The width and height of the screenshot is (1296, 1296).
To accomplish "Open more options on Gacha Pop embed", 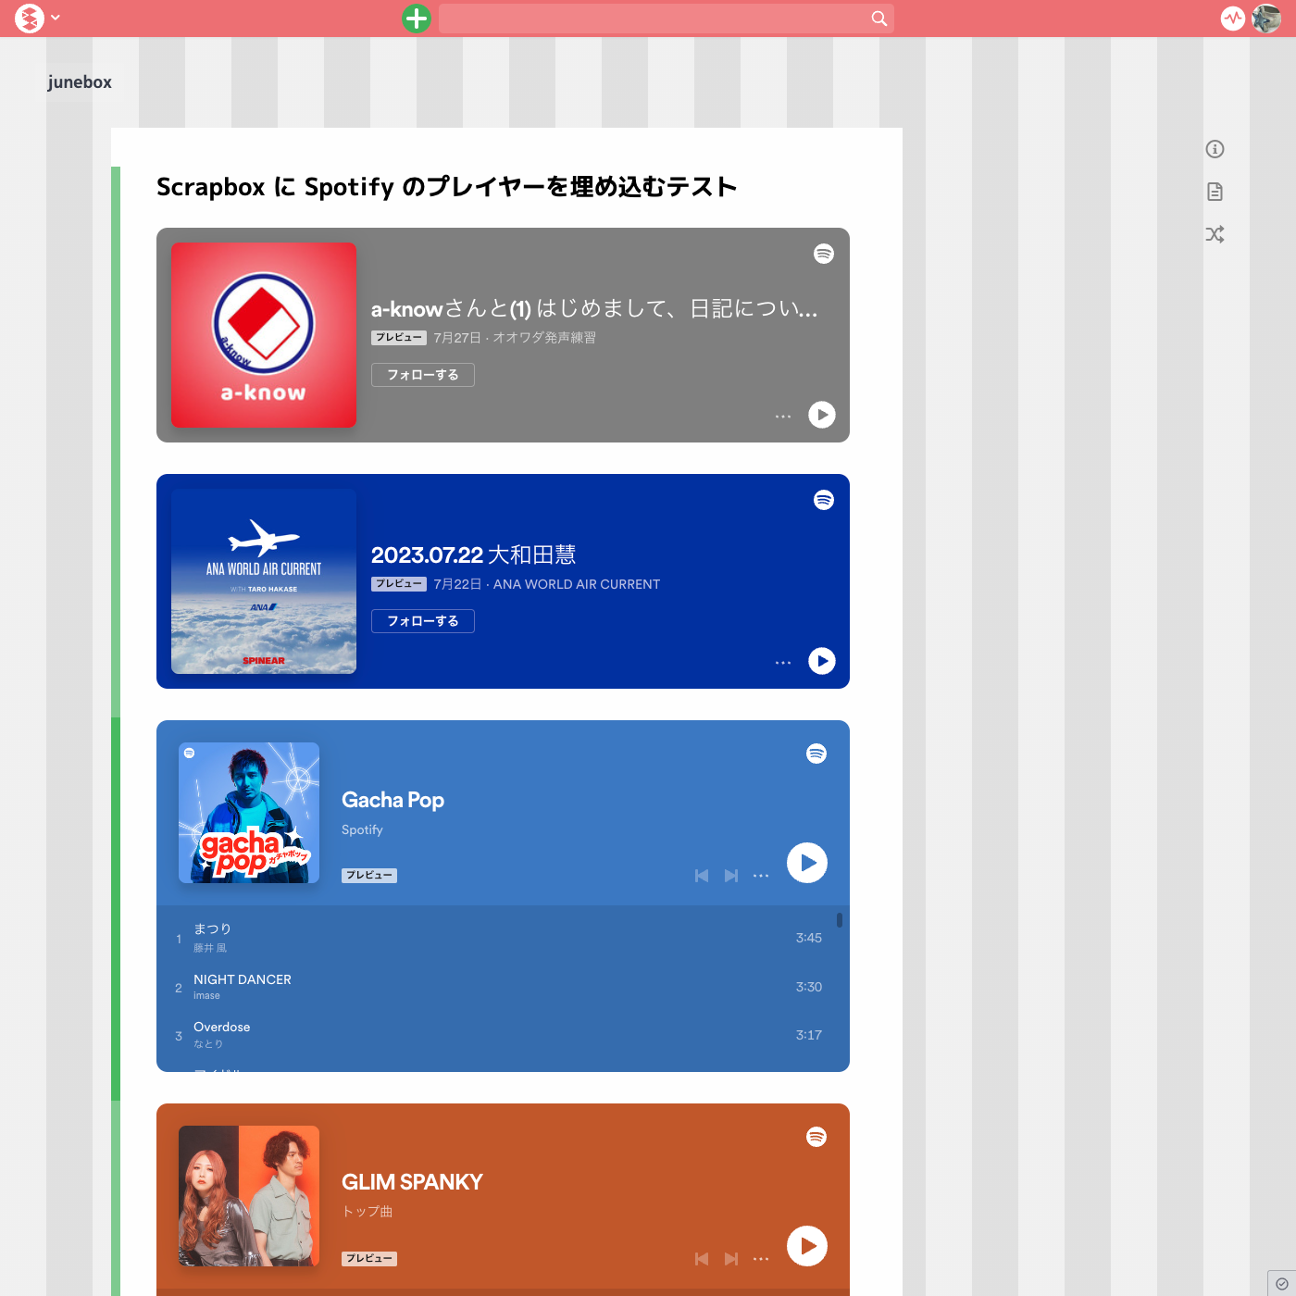I will coord(761,876).
